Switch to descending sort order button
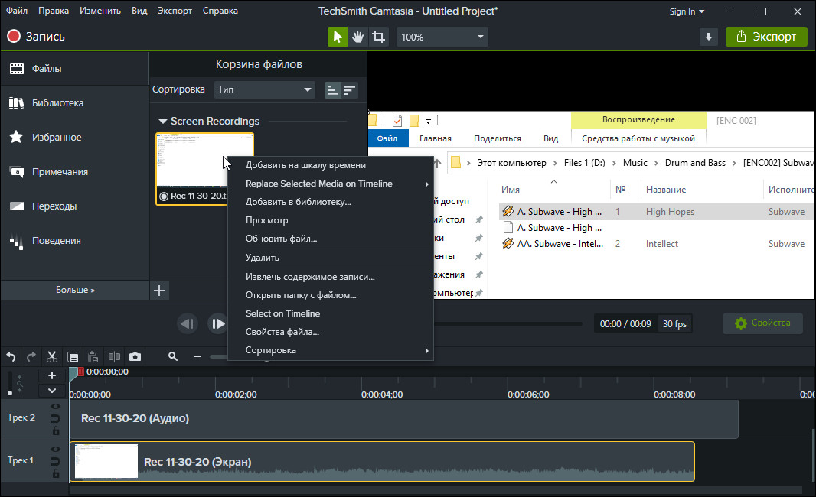Screen dimensions: 816x497 click(x=350, y=89)
